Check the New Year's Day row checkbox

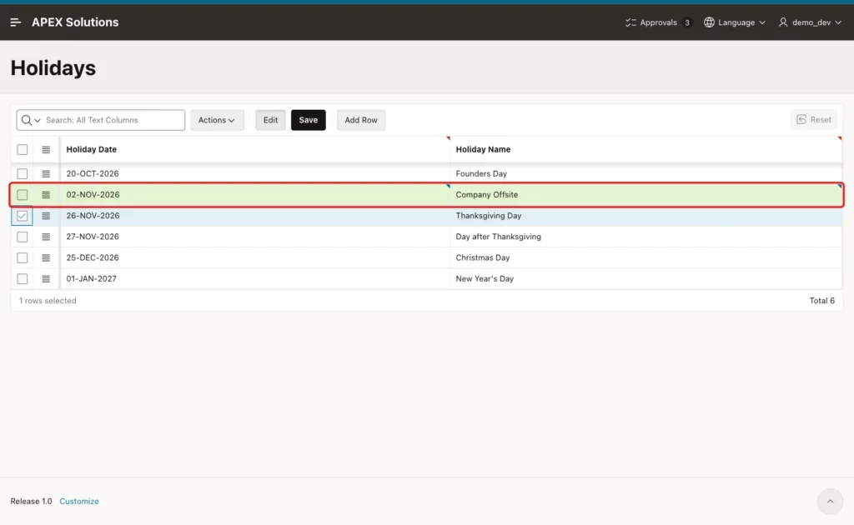coord(23,279)
